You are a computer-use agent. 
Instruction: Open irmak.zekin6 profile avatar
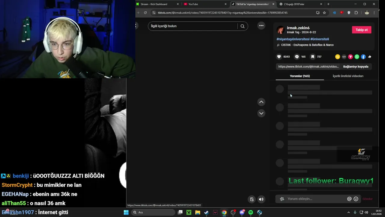(280, 30)
